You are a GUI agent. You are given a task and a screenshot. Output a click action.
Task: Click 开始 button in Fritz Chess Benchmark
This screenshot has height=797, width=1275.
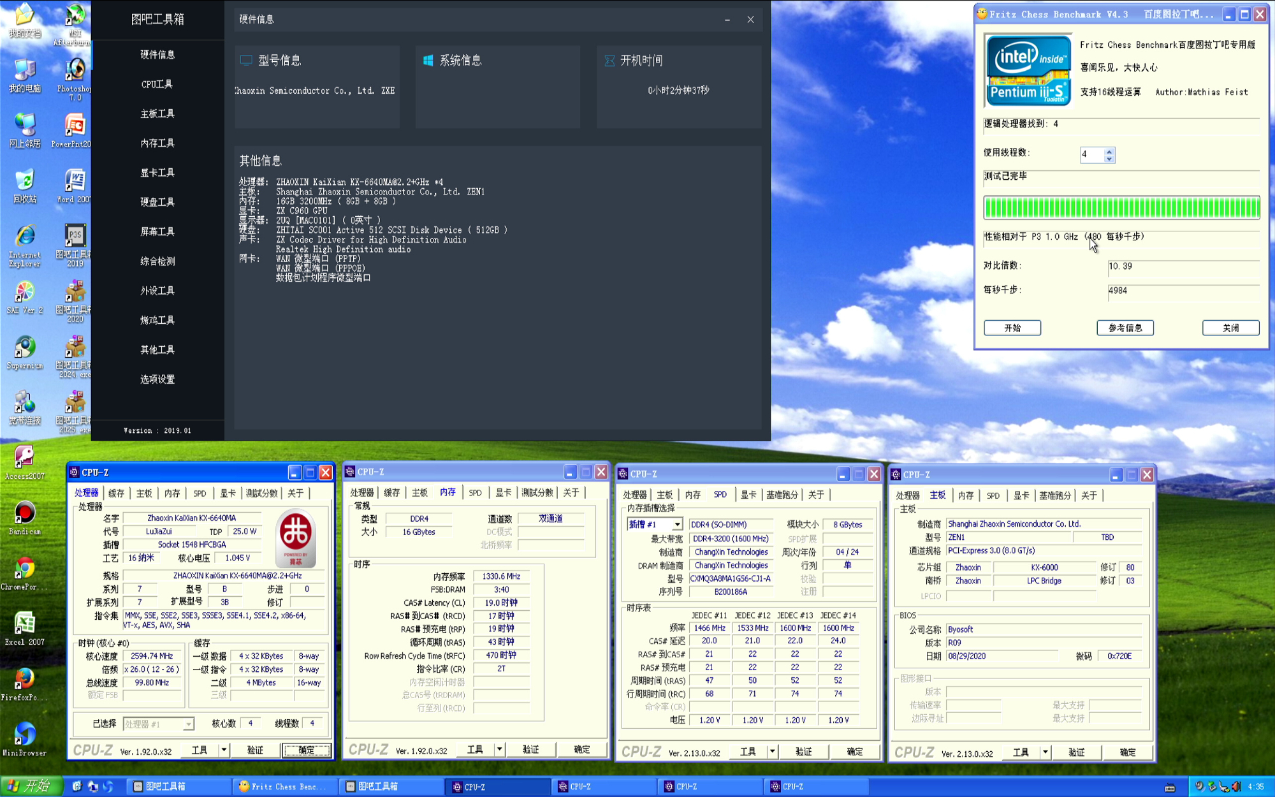click(1012, 328)
